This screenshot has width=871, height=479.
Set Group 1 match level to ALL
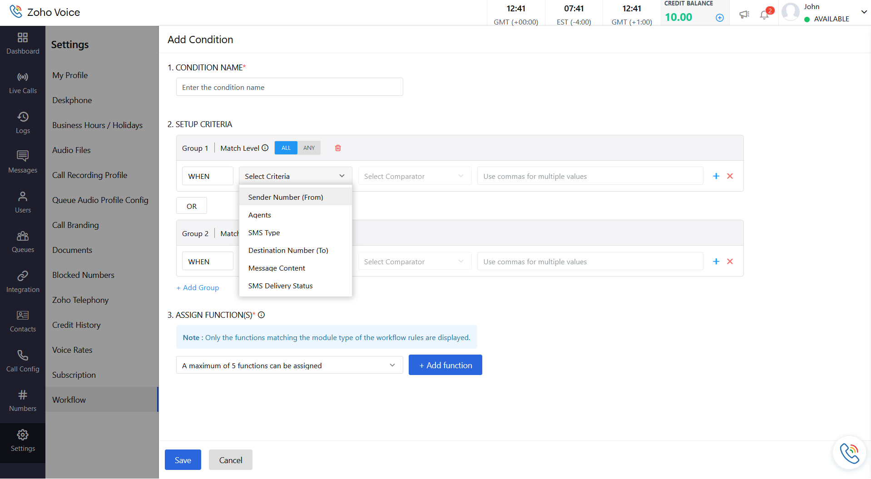tap(286, 148)
